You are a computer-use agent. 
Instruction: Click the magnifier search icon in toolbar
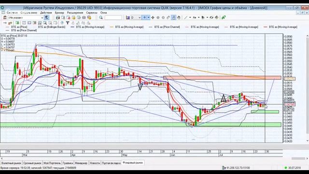(x=101, y=17)
